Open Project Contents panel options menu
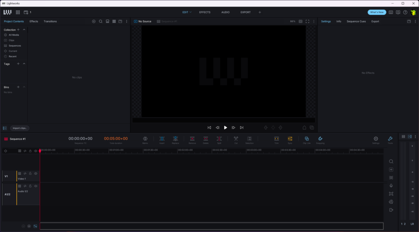This screenshot has height=232, width=419. click(127, 21)
